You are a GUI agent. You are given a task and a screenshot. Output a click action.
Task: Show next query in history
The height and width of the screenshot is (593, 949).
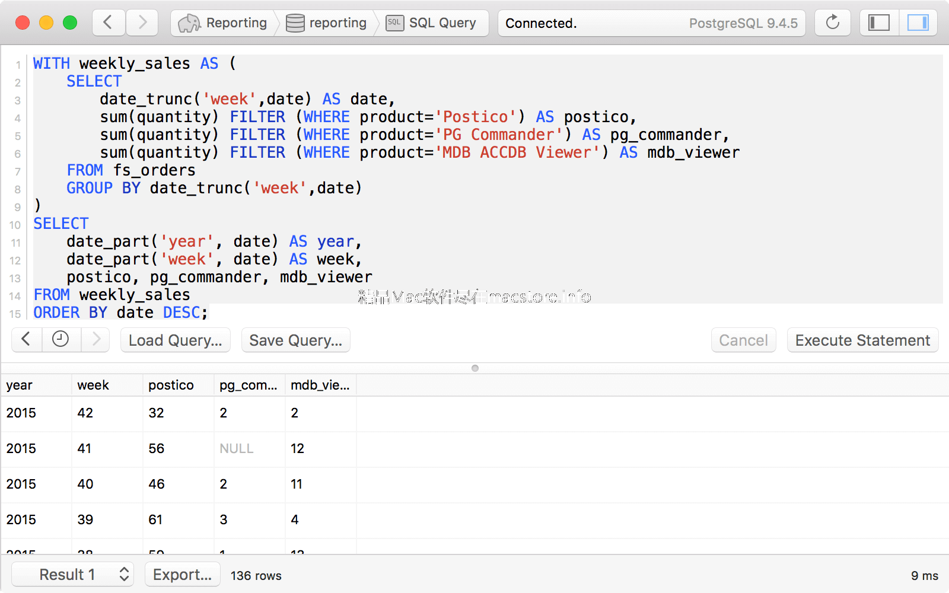[95, 340]
